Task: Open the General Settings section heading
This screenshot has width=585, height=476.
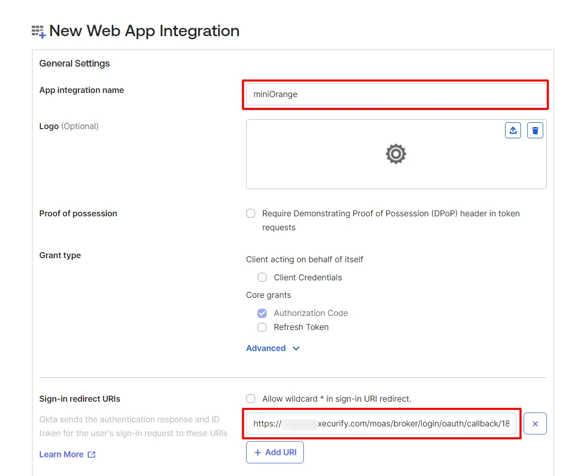Action: click(74, 63)
